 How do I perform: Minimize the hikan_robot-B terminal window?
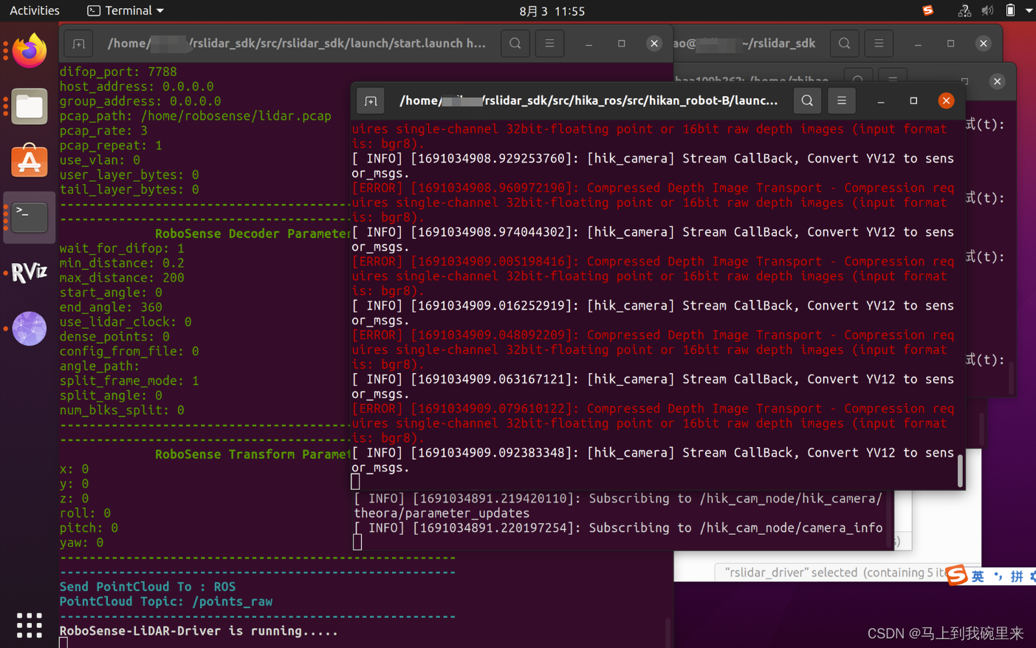881,100
